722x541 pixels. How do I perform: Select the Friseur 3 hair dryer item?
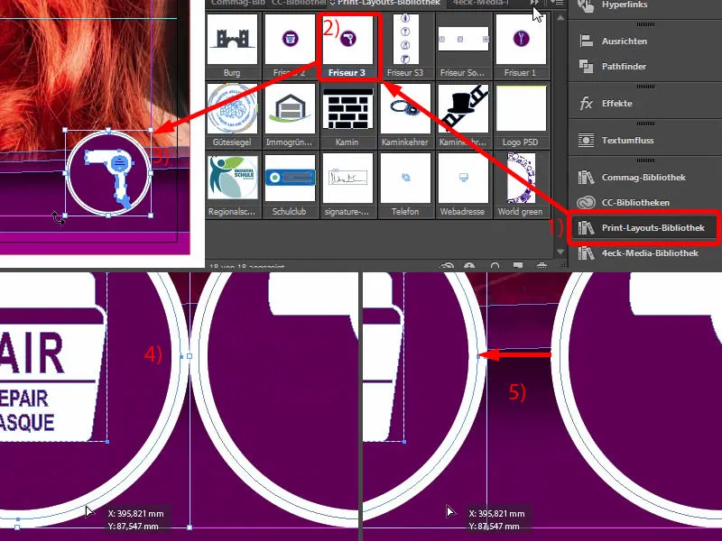(348, 45)
